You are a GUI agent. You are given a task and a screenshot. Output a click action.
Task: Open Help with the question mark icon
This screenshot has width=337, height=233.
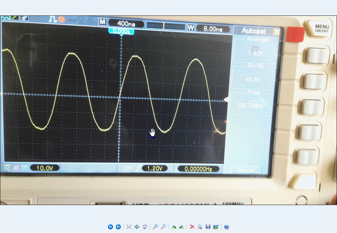click(226, 227)
